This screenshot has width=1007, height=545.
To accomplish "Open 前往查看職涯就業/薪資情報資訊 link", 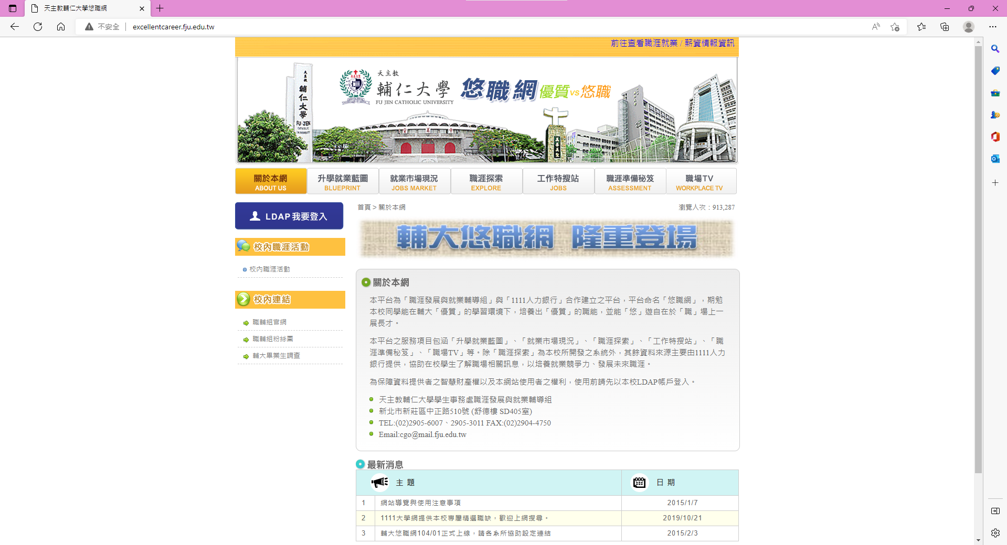I will (x=672, y=43).
